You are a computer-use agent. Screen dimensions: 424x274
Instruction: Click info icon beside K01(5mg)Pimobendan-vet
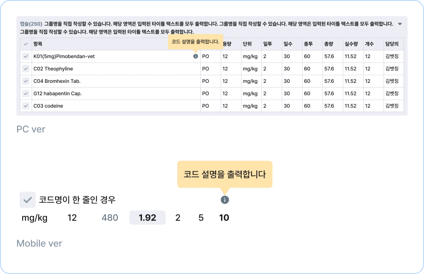click(x=196, y=56)
